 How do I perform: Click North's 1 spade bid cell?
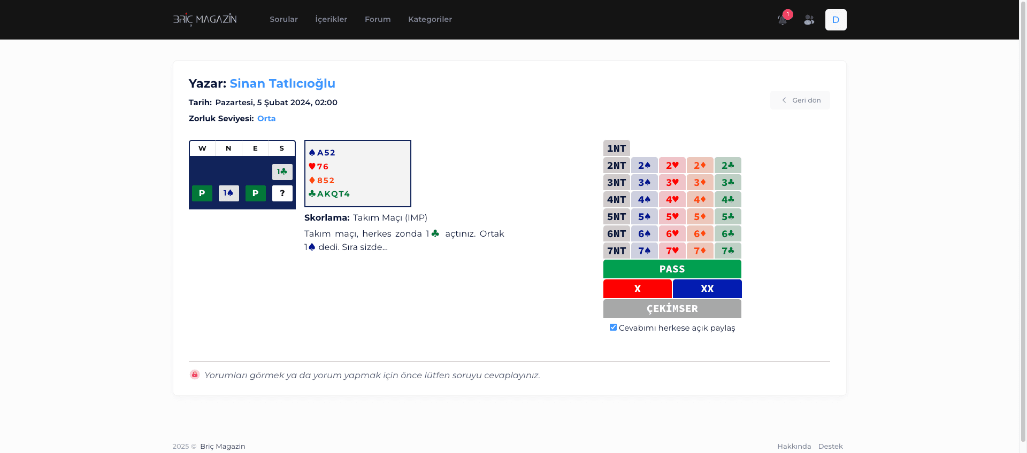point(228,193)
